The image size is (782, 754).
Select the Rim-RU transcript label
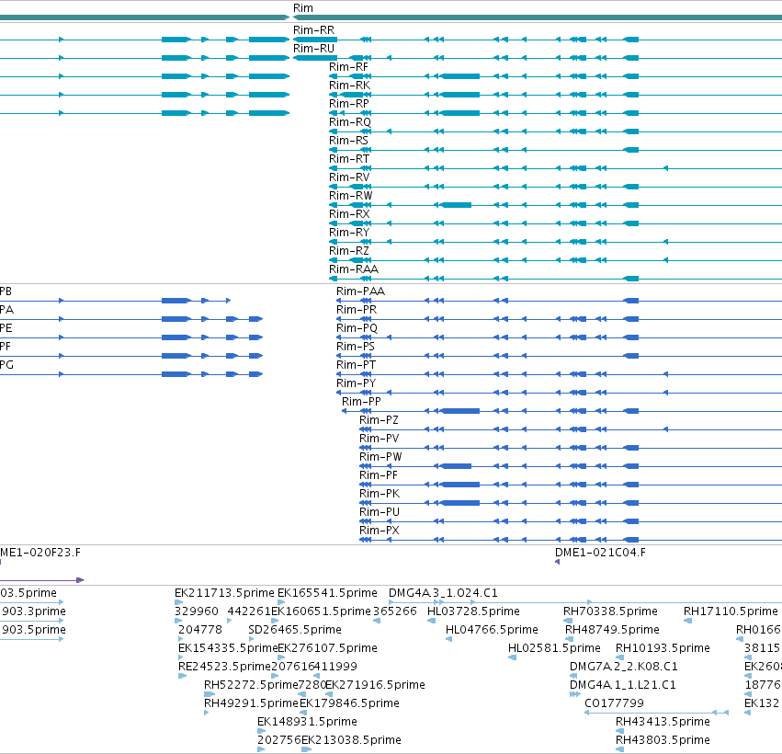[x=313, y=49]
